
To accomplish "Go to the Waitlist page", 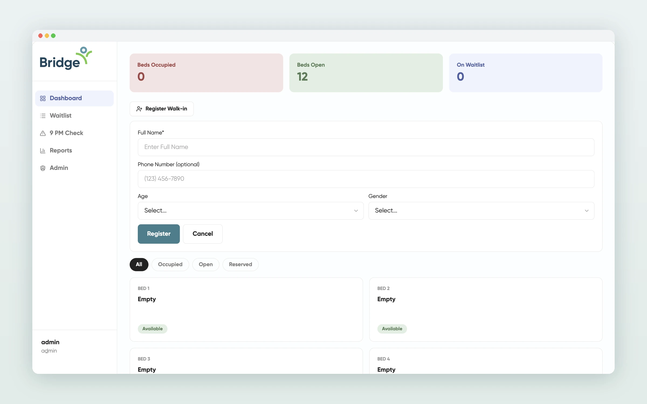I will coord(74,116).
